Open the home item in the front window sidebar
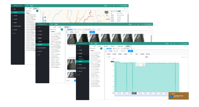The width and height of the screenshot is (199, 107). tap(83, 47)
